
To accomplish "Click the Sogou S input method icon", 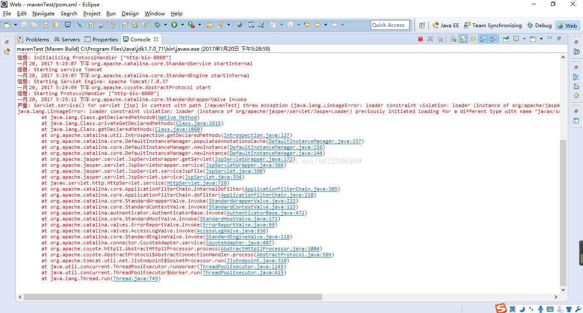I will click(x=501, y=308).
